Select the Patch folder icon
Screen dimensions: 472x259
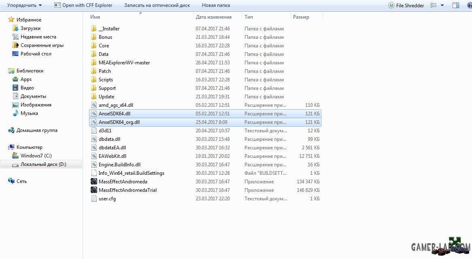tap(94, 71)
